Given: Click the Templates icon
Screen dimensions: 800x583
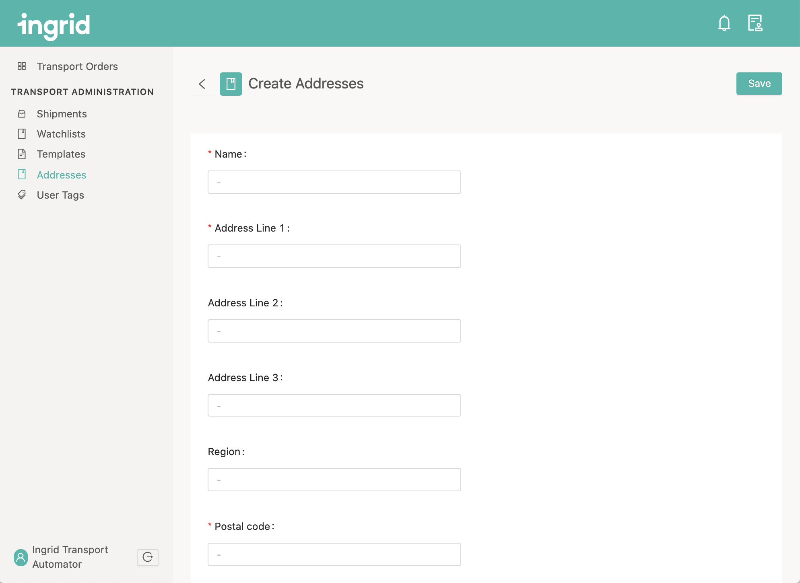Looking at the screenshot, I should [x=21, y=154].
